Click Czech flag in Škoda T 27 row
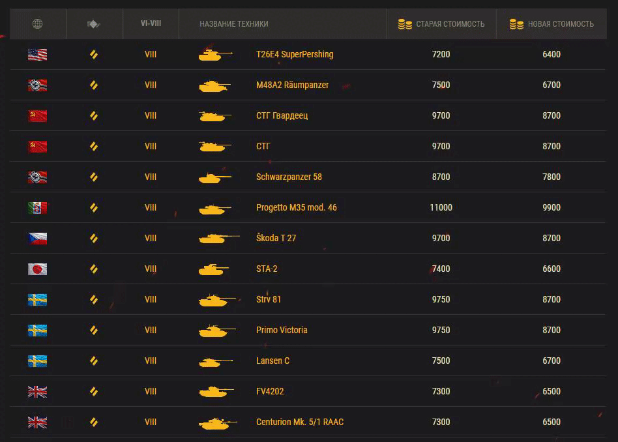This screenshot has width=618, height=442. (x=37, y=239)
